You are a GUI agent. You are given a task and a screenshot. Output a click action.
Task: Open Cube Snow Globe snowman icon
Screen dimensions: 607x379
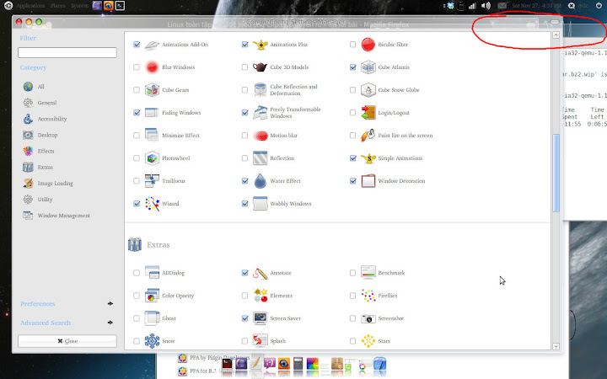tap(368, 90)
